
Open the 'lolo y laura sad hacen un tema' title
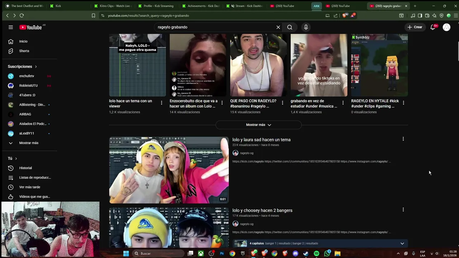point(261,140)
